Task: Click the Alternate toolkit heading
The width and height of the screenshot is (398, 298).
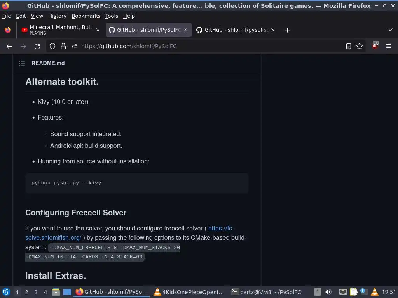Action: pos(62,82)
